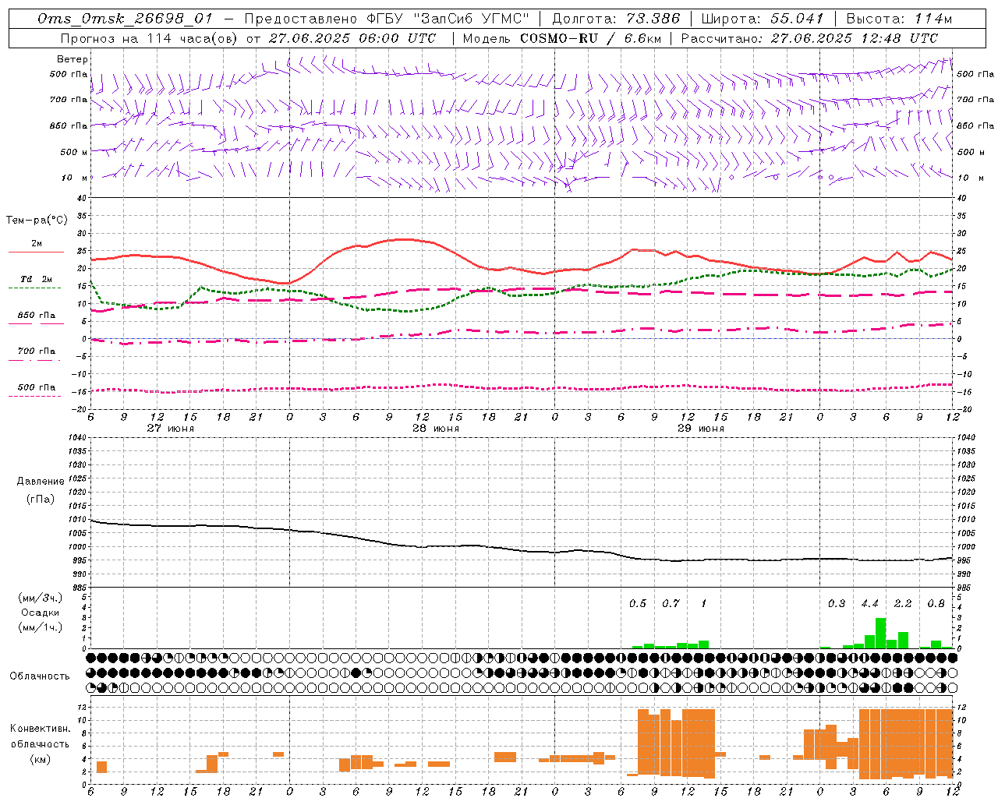Screen dimensions: 998x798
Task: Click the Td 2м dew point legend entry
Action: click(x=36, y=279)
